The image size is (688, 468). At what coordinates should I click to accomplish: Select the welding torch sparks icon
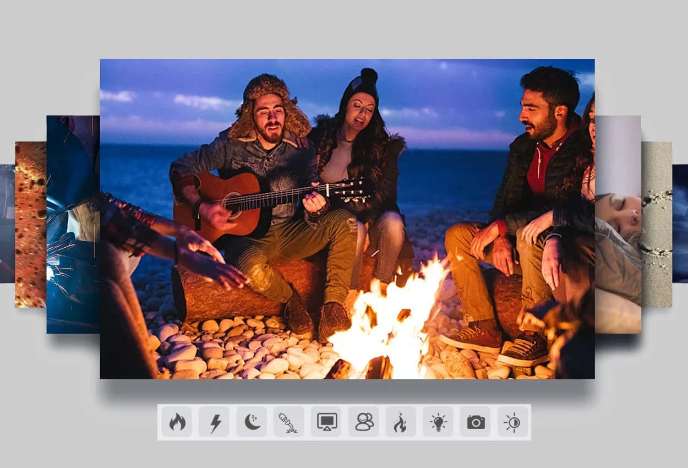point(288,422)
